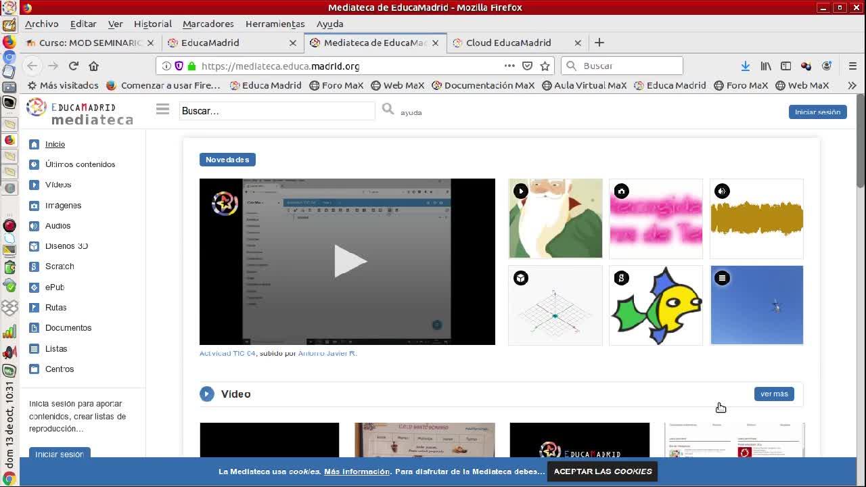Open the Ayuda menu
Viewport: 866px width, 487px height.
(x=330, y=24)
